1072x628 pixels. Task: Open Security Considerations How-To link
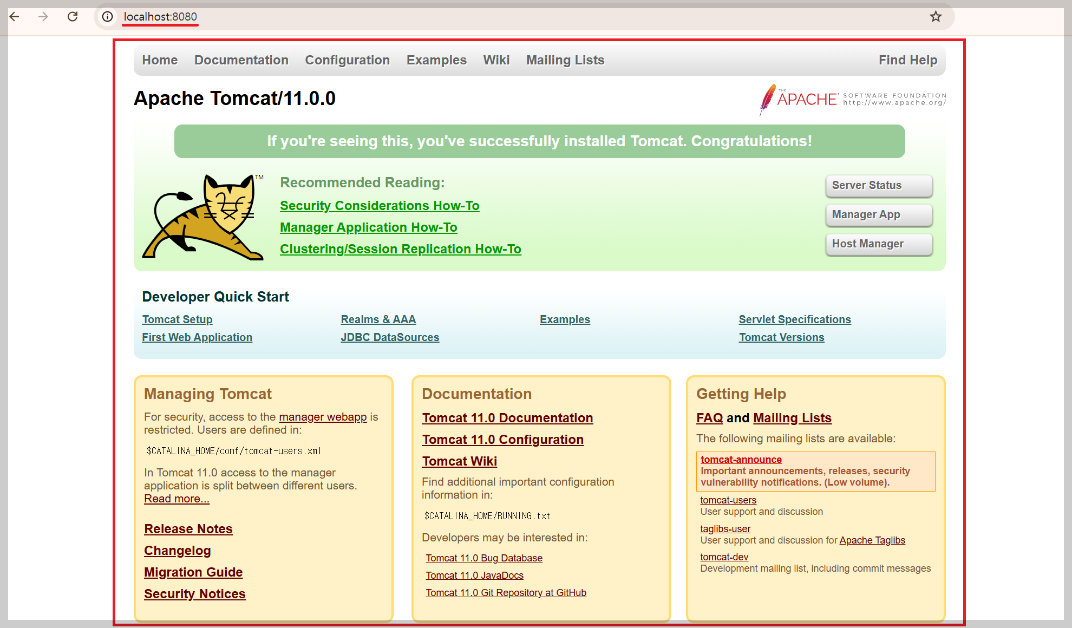click(x=380, y=206)
